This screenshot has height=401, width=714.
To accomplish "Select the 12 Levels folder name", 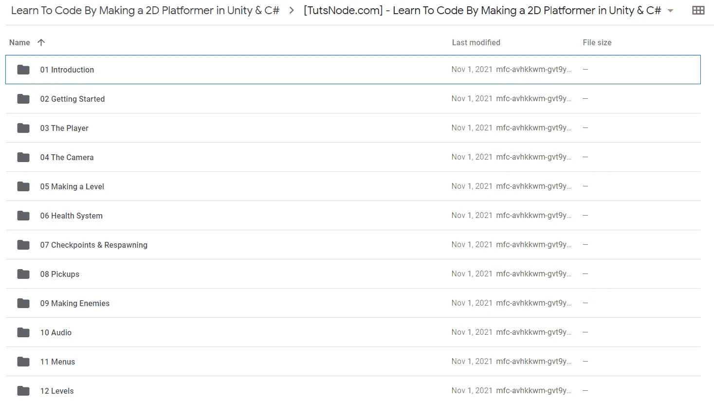I will (x=57, y=391).
